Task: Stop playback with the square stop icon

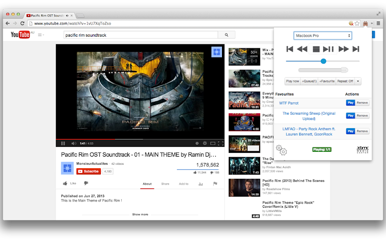Action: point(316,49)
